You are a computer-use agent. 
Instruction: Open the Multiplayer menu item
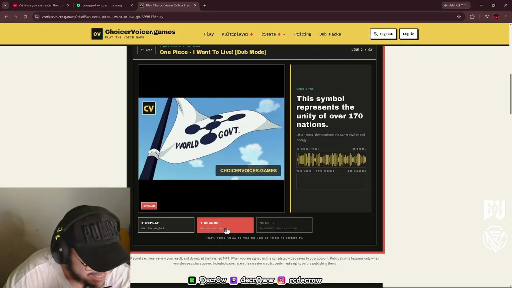(238, 34)
